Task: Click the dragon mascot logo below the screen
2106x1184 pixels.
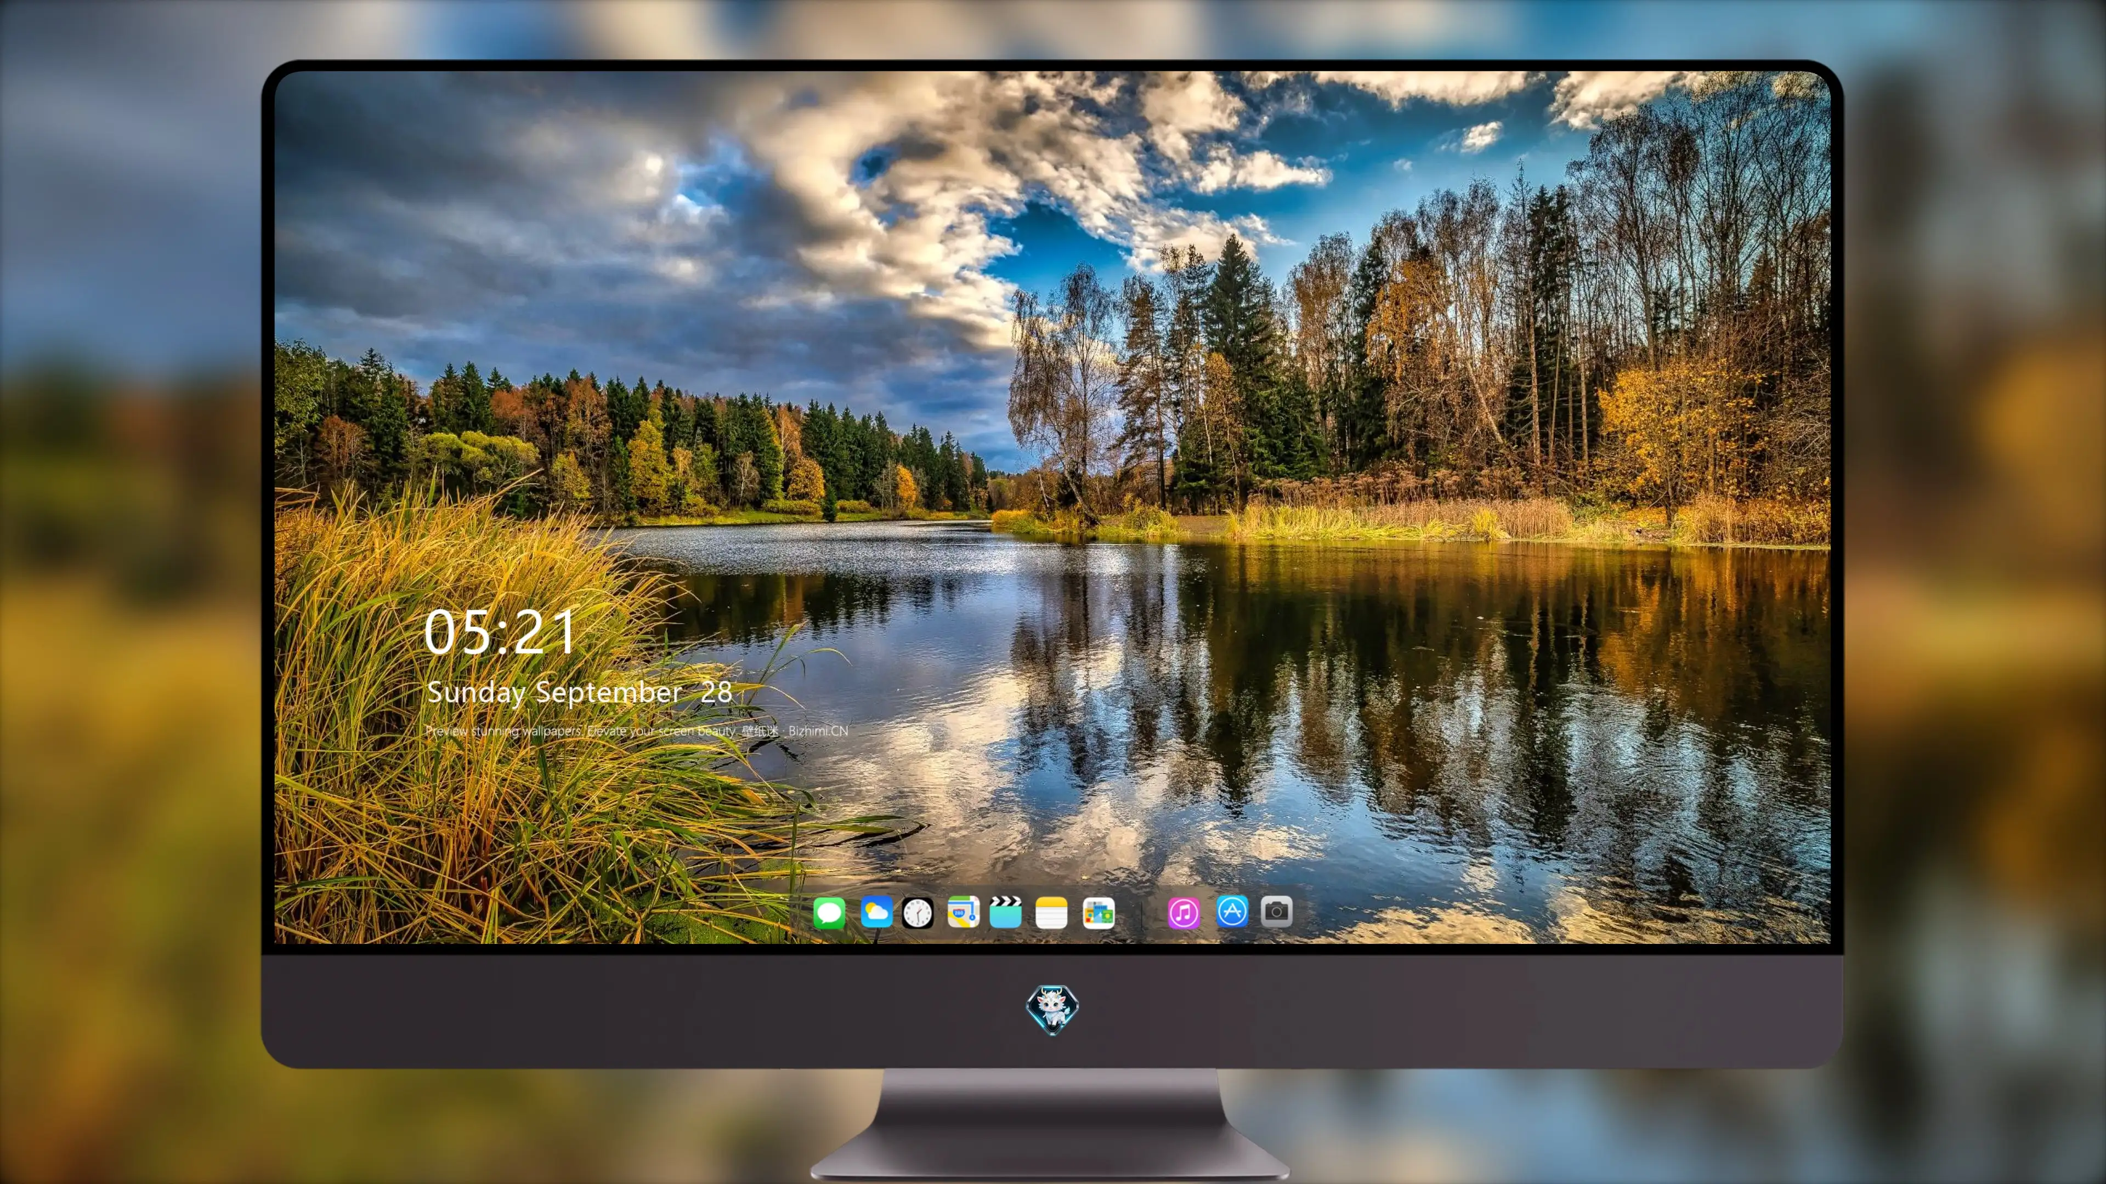Action: [x=1052, y=1009]
